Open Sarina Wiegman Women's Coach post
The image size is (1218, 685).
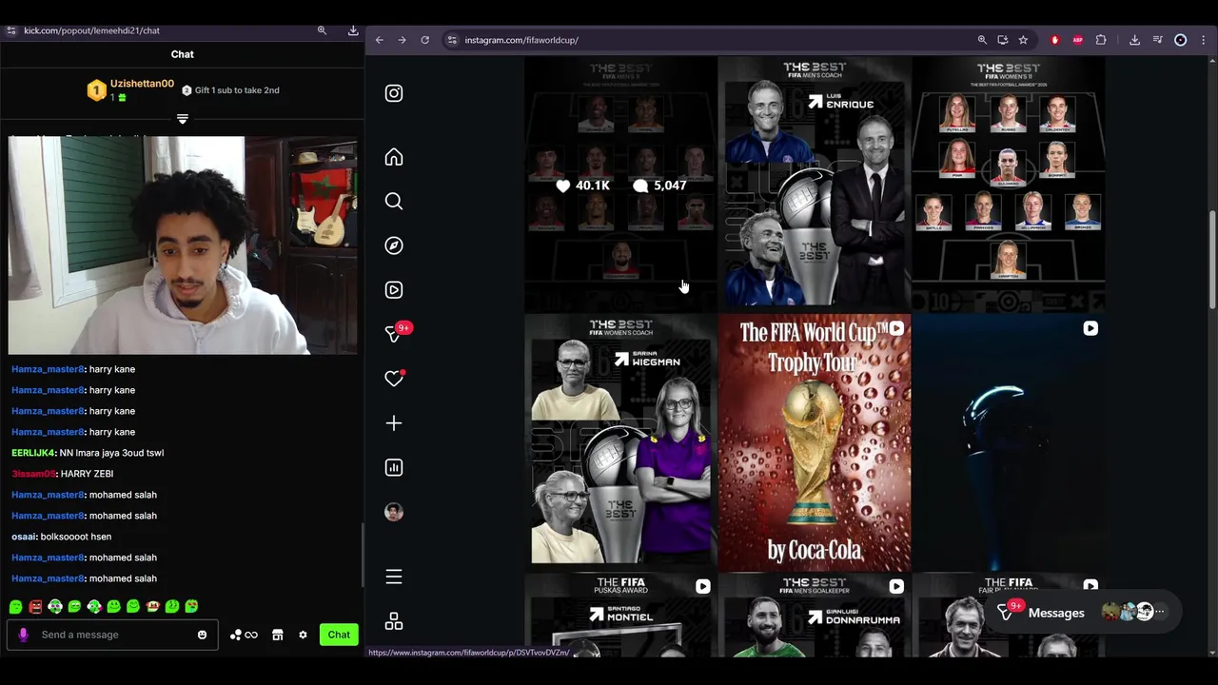(x=620, y=442)
